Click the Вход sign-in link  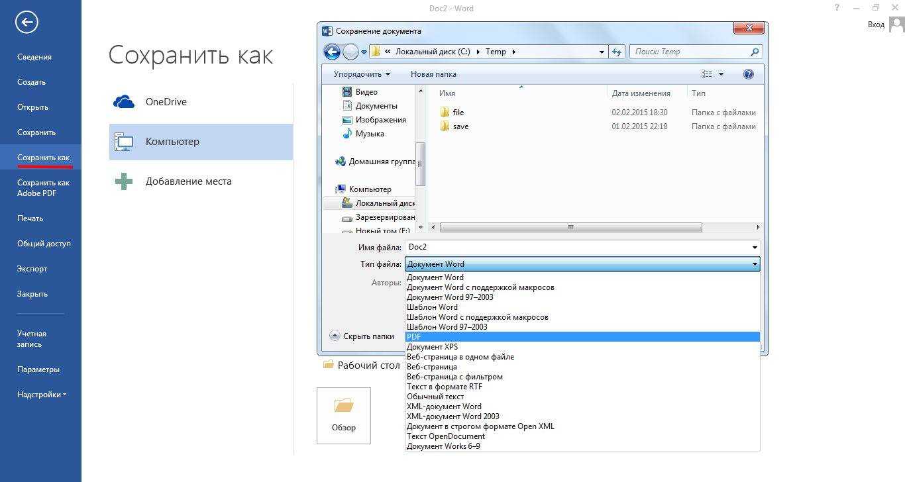point(876,24)
